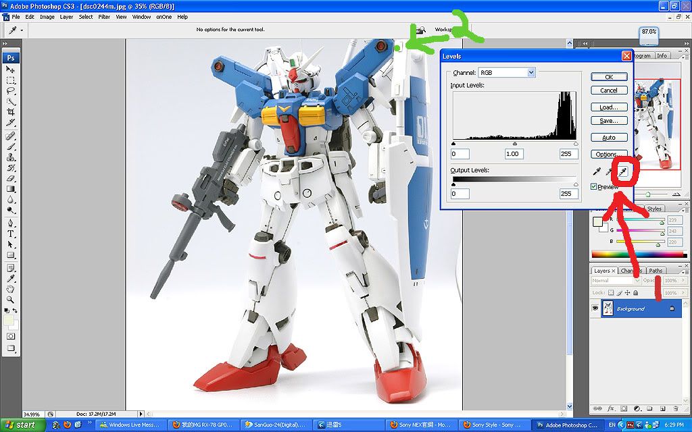
Task: Select the Crop tool
Action: pos(10,113)
